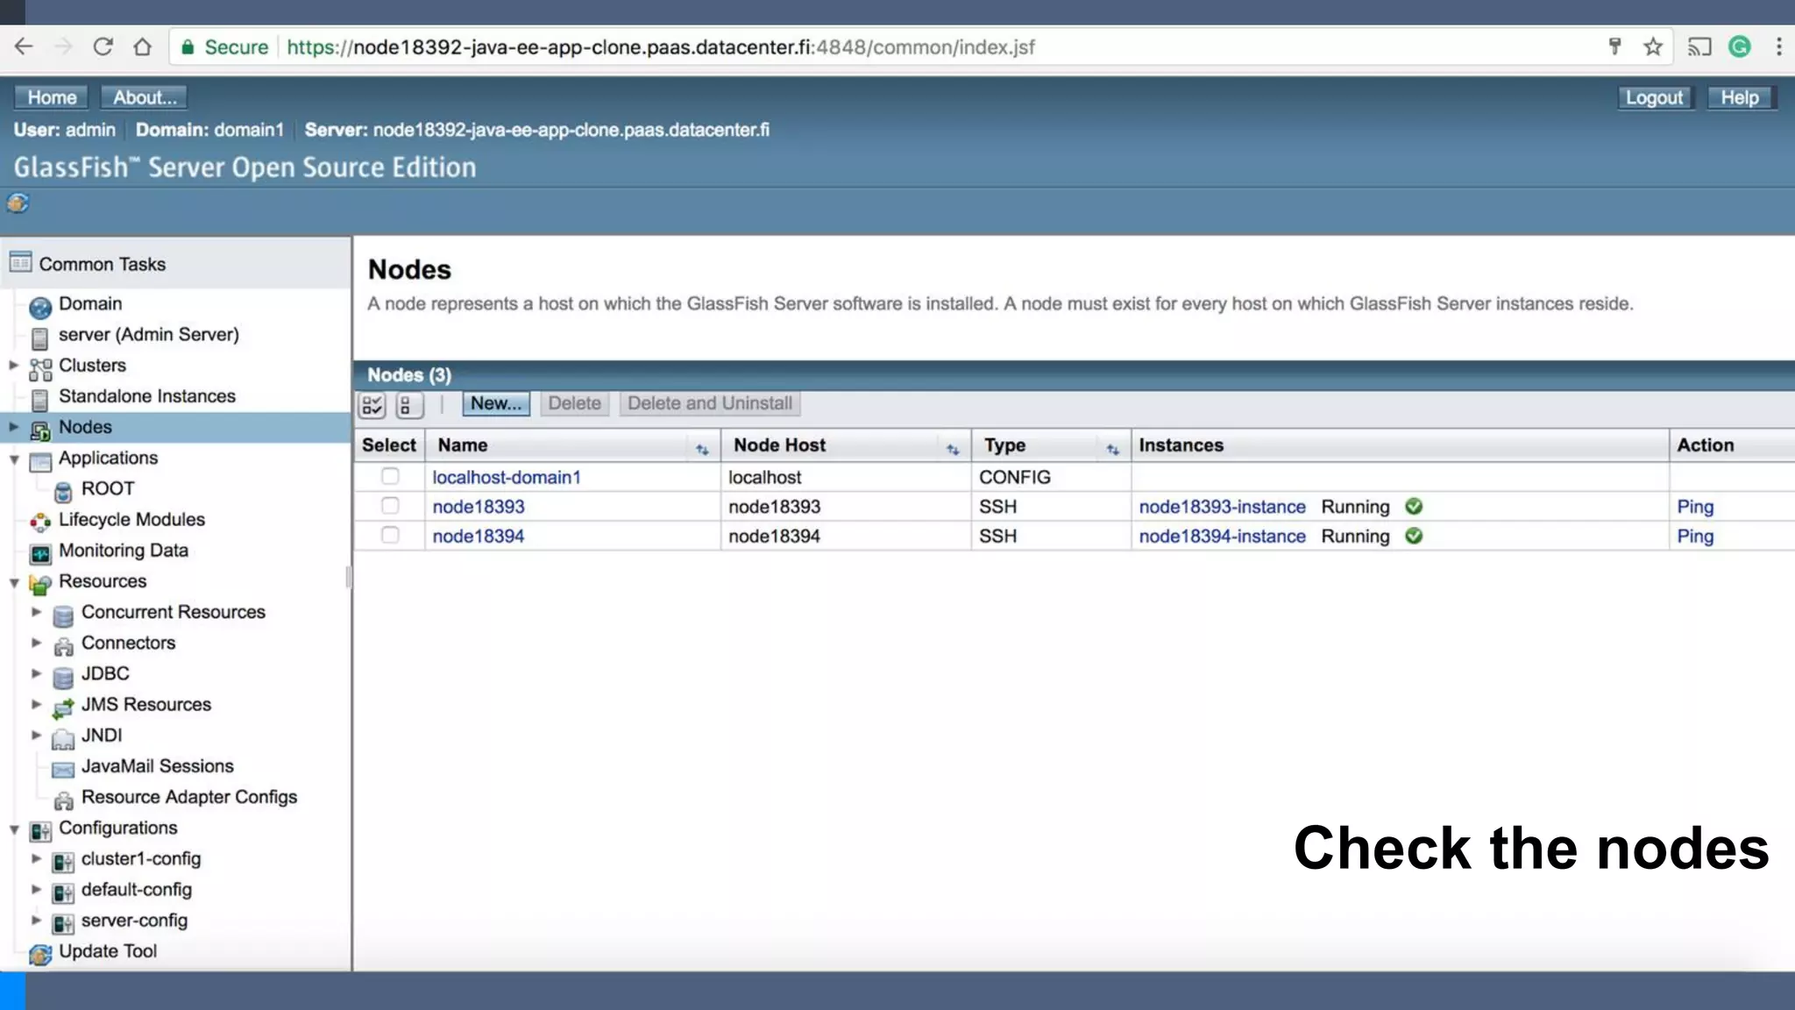The width and height of the screenshot is (1795, 1010).
Task: Select Monitoring Data in tree
Action: pyautogui.click(x=124, y=551)
